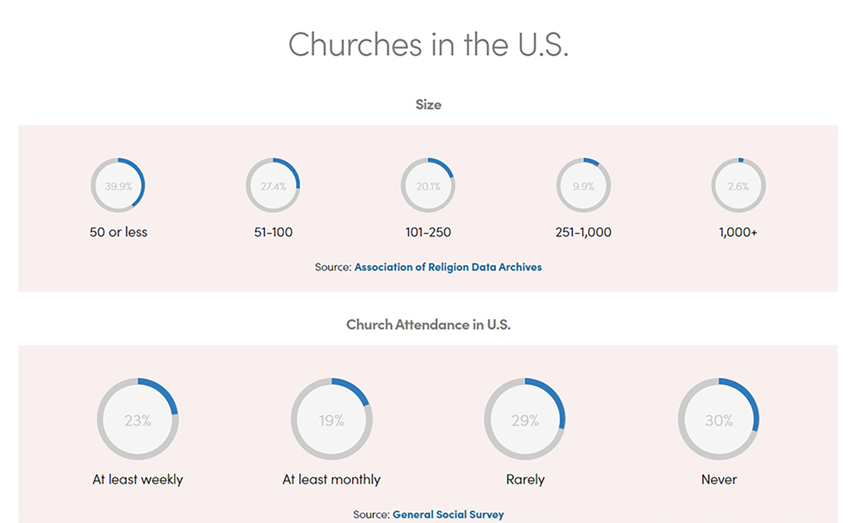Click the "51-100" size label
This screenshot has height=523, width=852.
pyautogui.click(x=273, y=232)
